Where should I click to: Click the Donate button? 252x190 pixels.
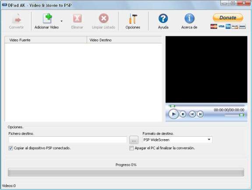click(228, 18)
